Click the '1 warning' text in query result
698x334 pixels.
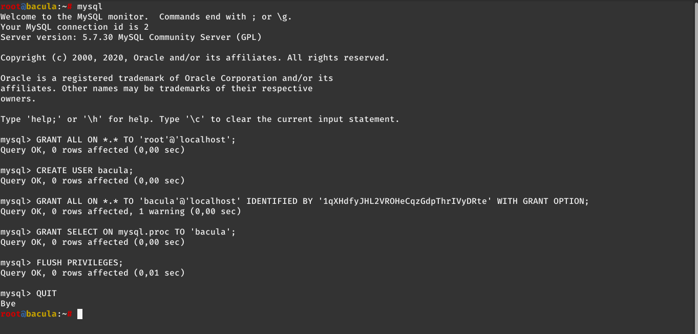[x=157, y=212]
